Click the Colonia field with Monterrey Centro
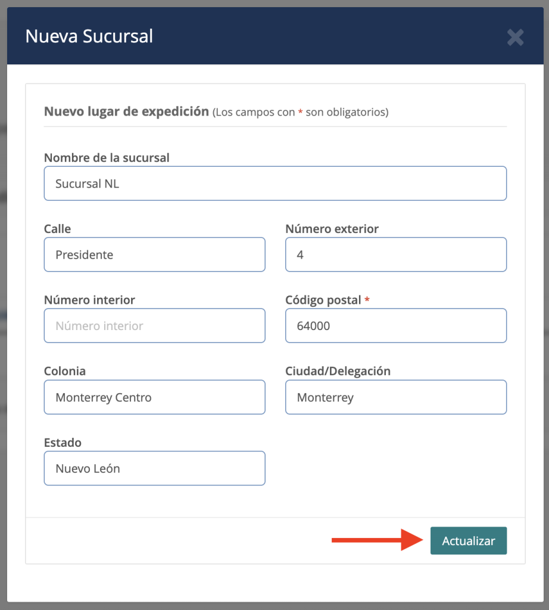Viewport: 549px width, 610px height. click(155, 397)
